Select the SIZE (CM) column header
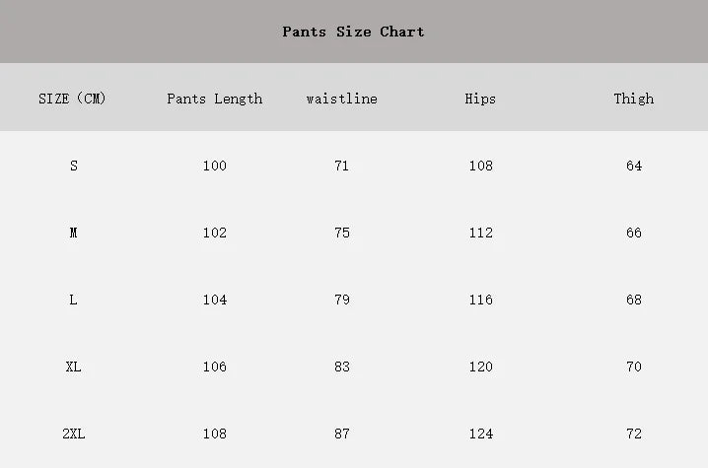The image size is (708, 468). point(72,99)
